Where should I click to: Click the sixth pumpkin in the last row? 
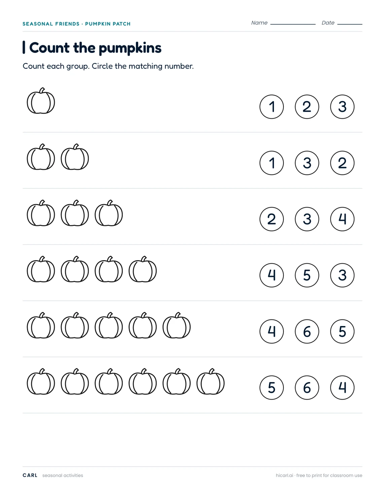pyautogui.click(x=211, y=381)
